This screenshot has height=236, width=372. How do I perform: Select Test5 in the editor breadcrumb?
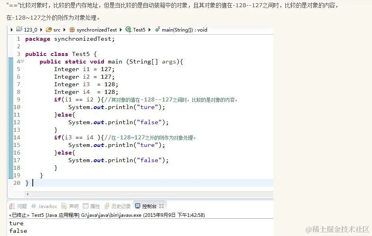point(139,30)
